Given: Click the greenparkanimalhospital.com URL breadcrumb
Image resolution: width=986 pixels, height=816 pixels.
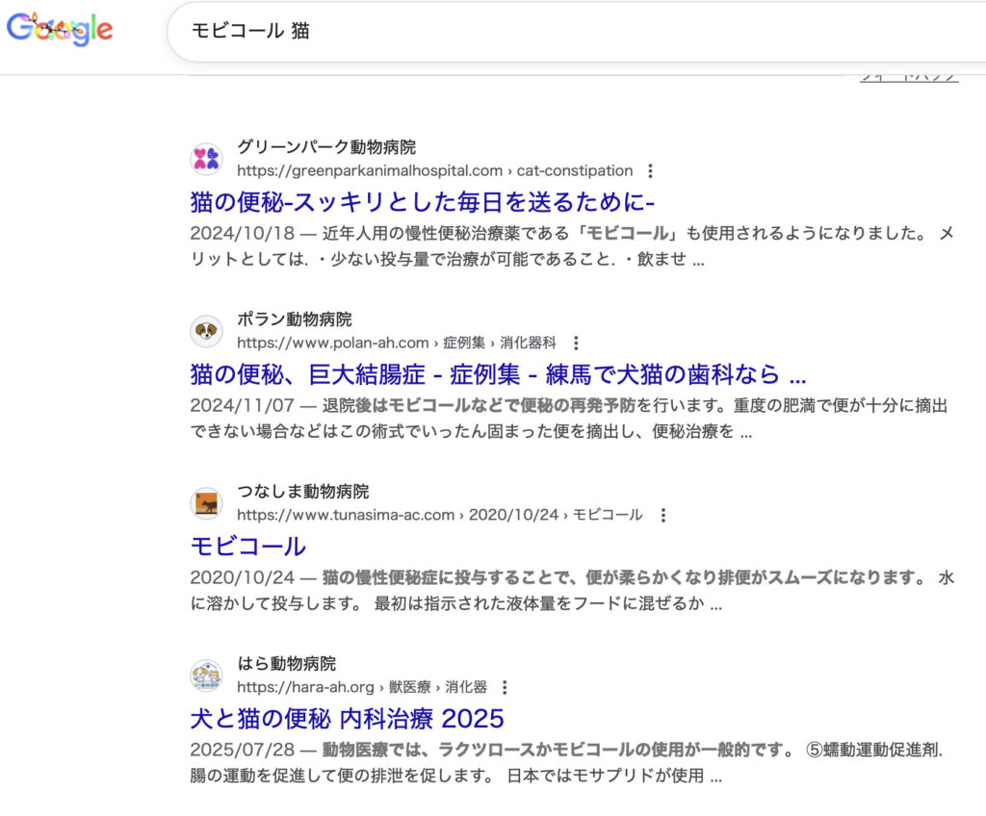Looking at the screenshot, I should coord(434,171).
